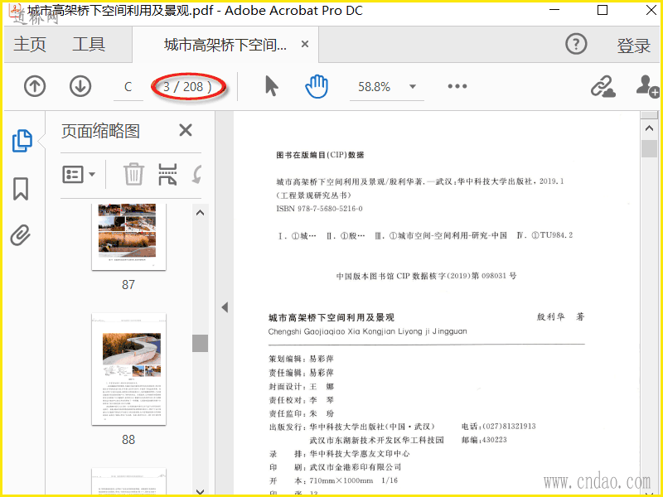Click the 87 page label
Viewport: 663px width, 497px height.
coord(128,284)
